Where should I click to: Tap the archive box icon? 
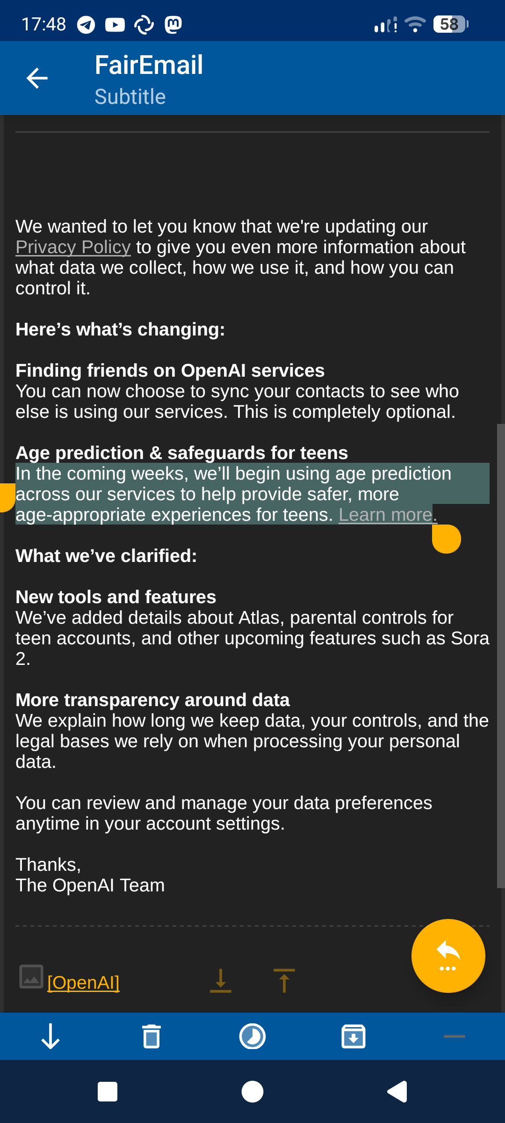pos(353,1036)
